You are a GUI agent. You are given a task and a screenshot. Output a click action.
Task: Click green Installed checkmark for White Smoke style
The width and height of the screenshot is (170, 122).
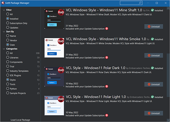152,39
